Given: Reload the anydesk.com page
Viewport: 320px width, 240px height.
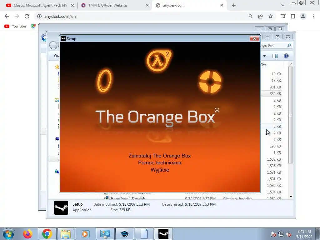Looking at the screenshot, I should (x=27, y=16).
